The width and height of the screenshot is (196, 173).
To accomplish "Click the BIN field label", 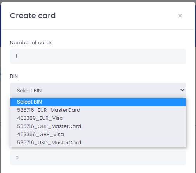I will point(14,76).
